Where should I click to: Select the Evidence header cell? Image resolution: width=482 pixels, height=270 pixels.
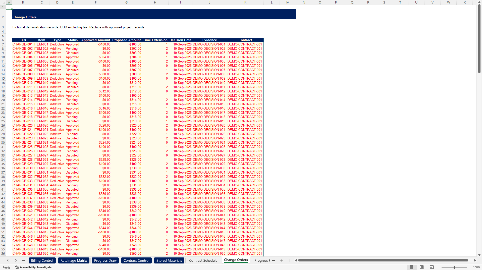click(209, 40)
